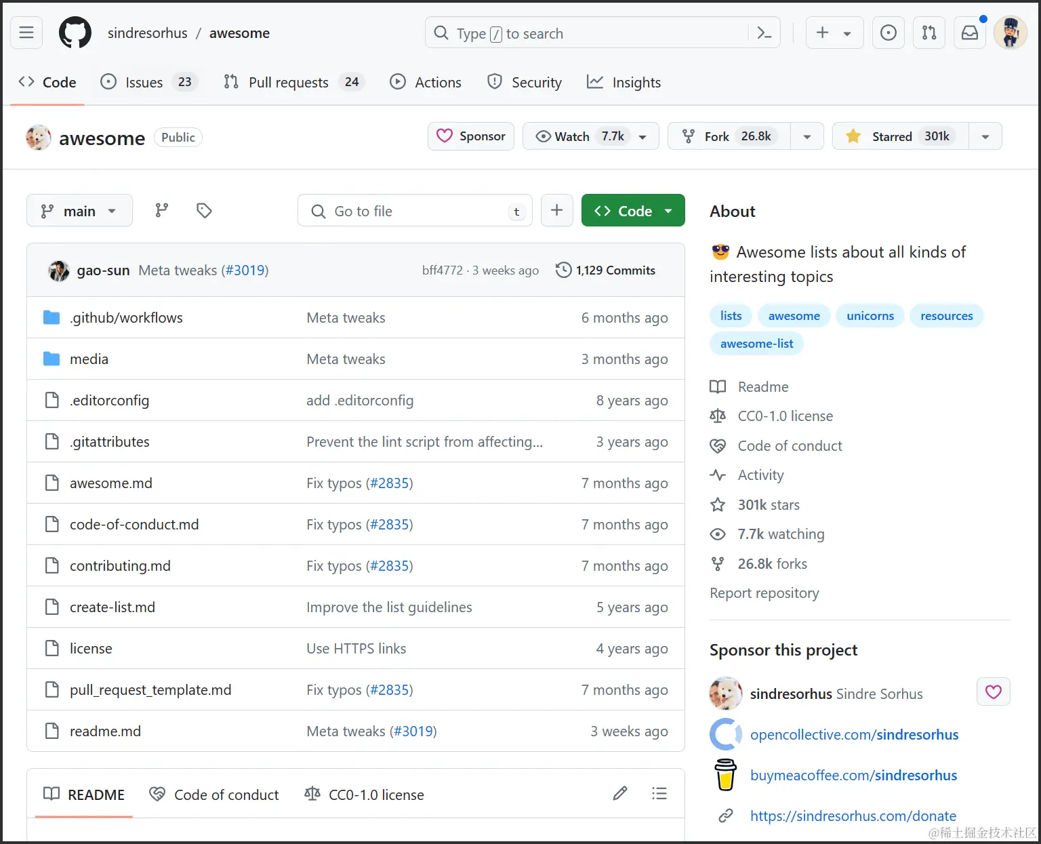1041x844 pixels.
Task: Open the notifications inbox
Action: (970, 33)
